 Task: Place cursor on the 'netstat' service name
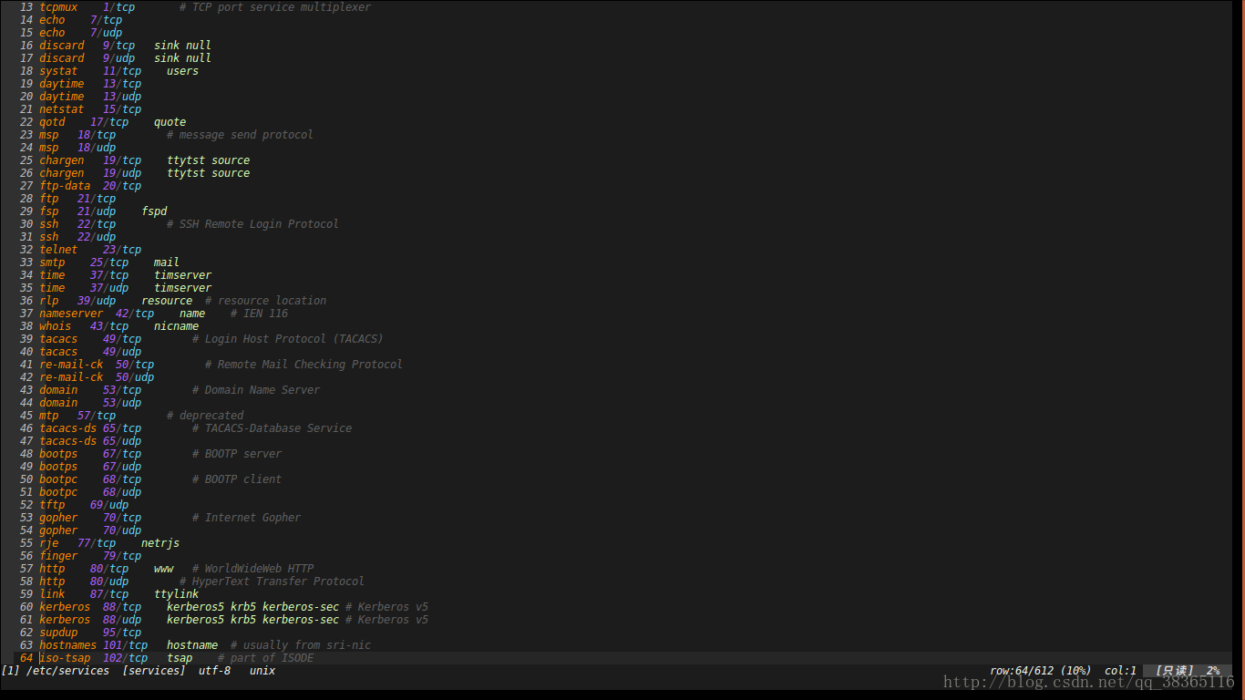click(x=61, y=109)
